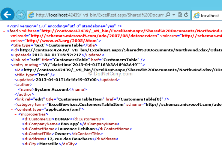Click the CompanyName value Bon app'
Screen dimensions: 222x147
point(70,124)
